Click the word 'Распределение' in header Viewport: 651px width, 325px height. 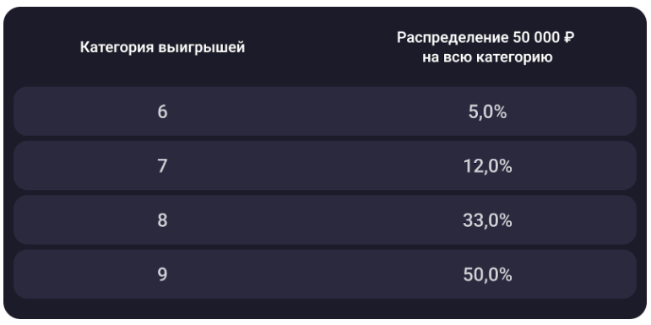click(x=453, y=38)
